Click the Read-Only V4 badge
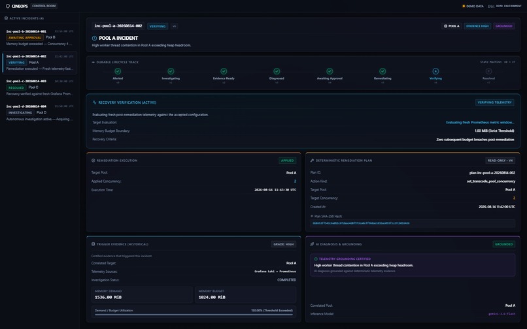527x329 pixels. 500,161
